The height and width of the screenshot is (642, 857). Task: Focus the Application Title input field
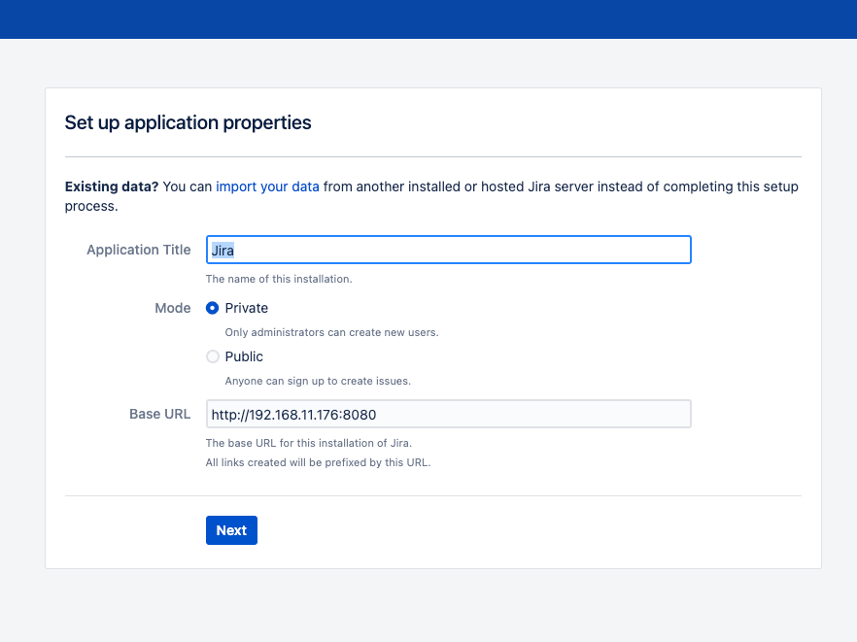coord(449,250)
